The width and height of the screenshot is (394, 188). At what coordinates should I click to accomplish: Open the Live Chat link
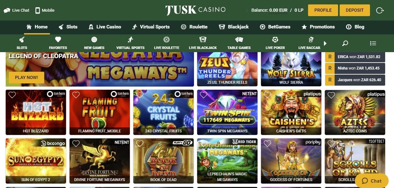pyautogui.click(x=16, y=10)
